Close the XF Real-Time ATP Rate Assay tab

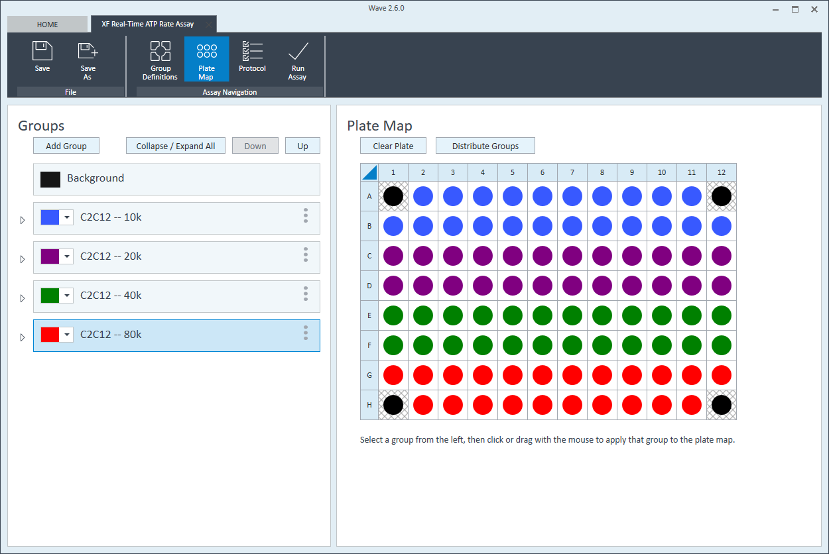pos(208,25)
